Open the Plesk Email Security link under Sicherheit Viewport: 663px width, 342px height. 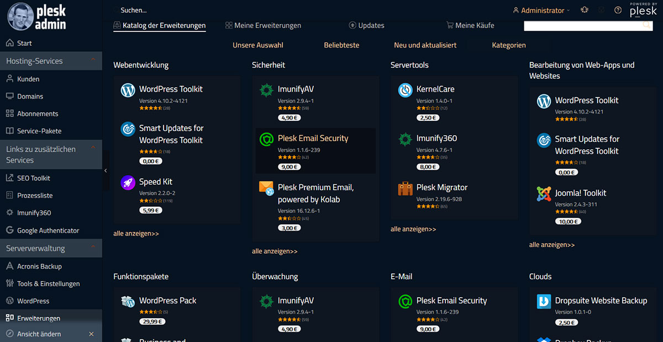[313, 138]
